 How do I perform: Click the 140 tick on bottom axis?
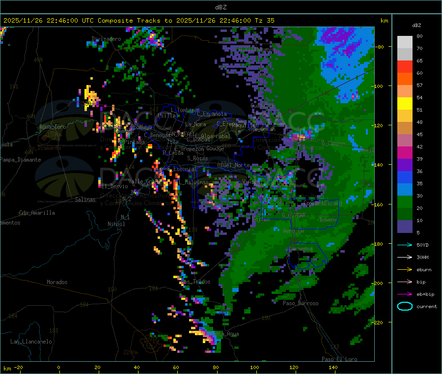pyautogui.click(x=333, y=367)
